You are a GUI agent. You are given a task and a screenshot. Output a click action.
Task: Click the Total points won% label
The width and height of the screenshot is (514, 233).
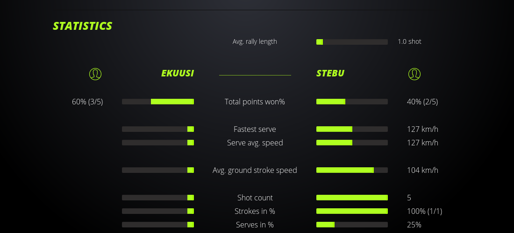(255, 102)
